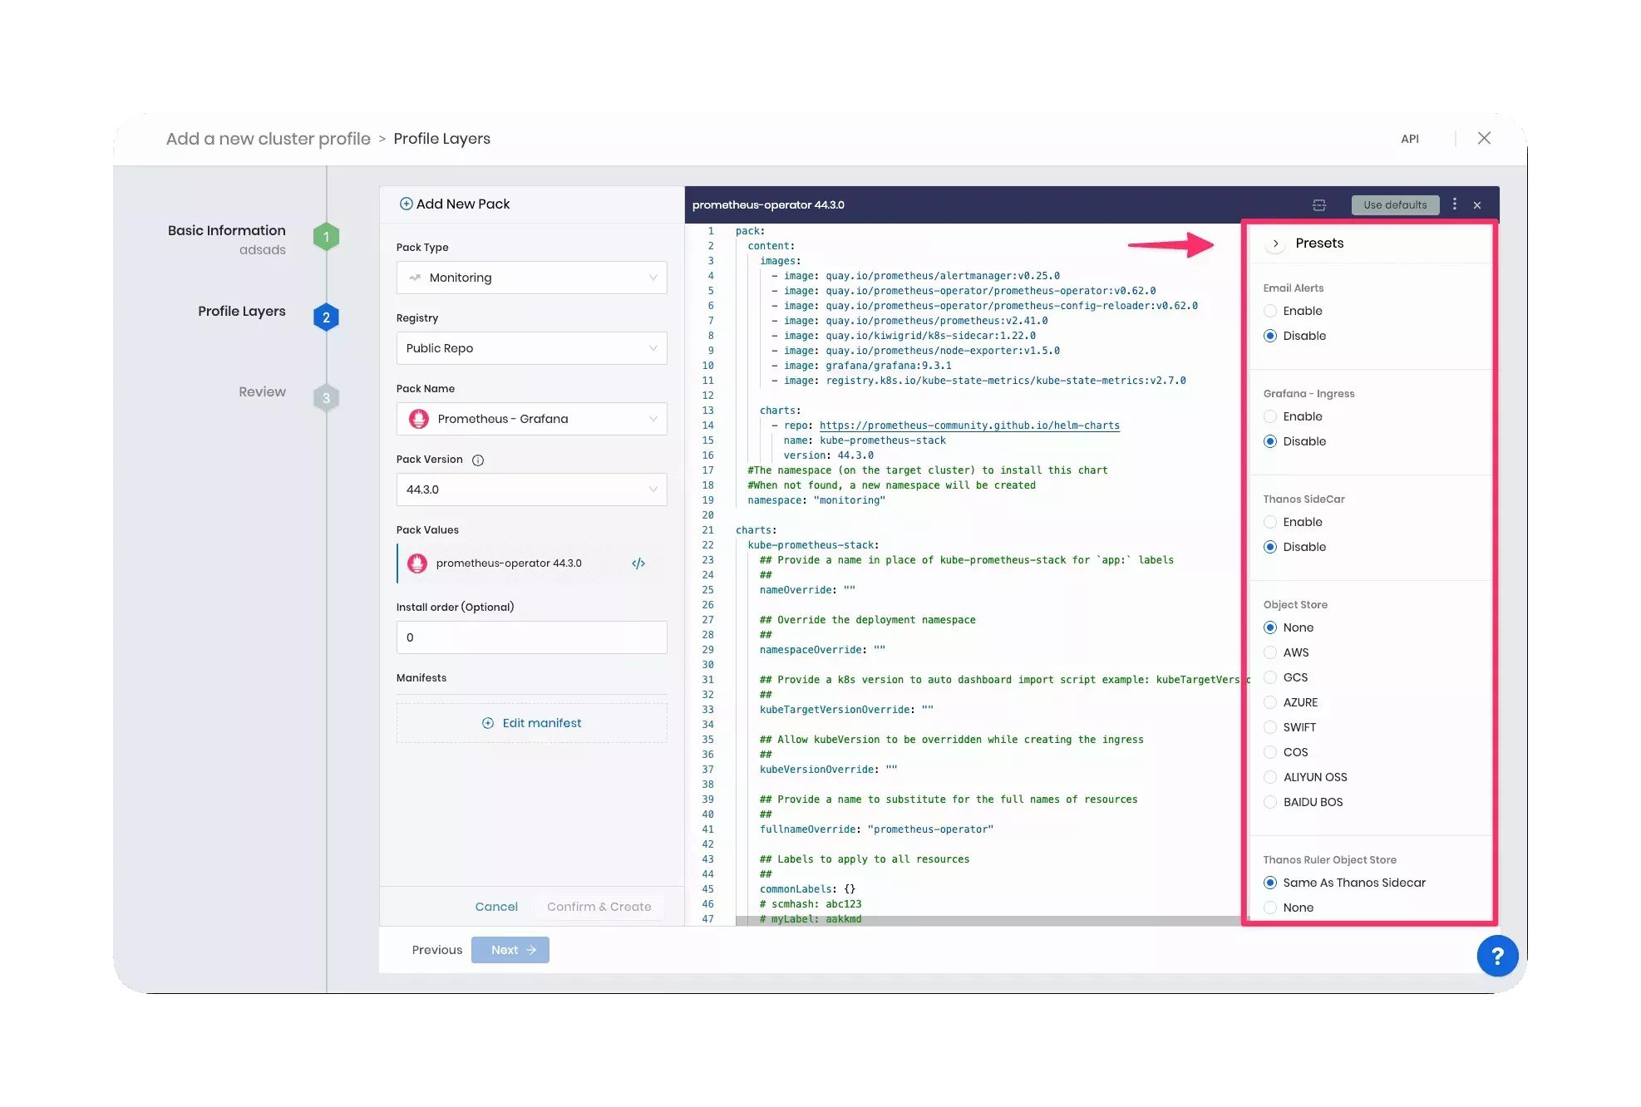Click the Use defaults button
This screenshot has width=1641, height=1107.
(1394, 204)
